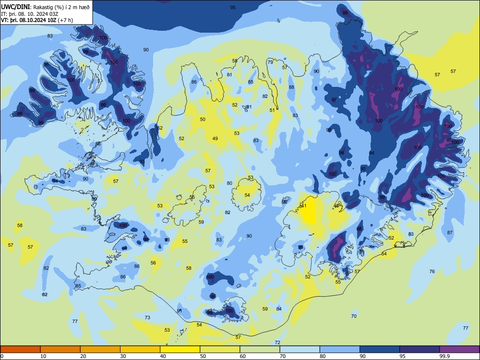Select the 30–40 legend color block
480x360 pixels.
[140, 349]
